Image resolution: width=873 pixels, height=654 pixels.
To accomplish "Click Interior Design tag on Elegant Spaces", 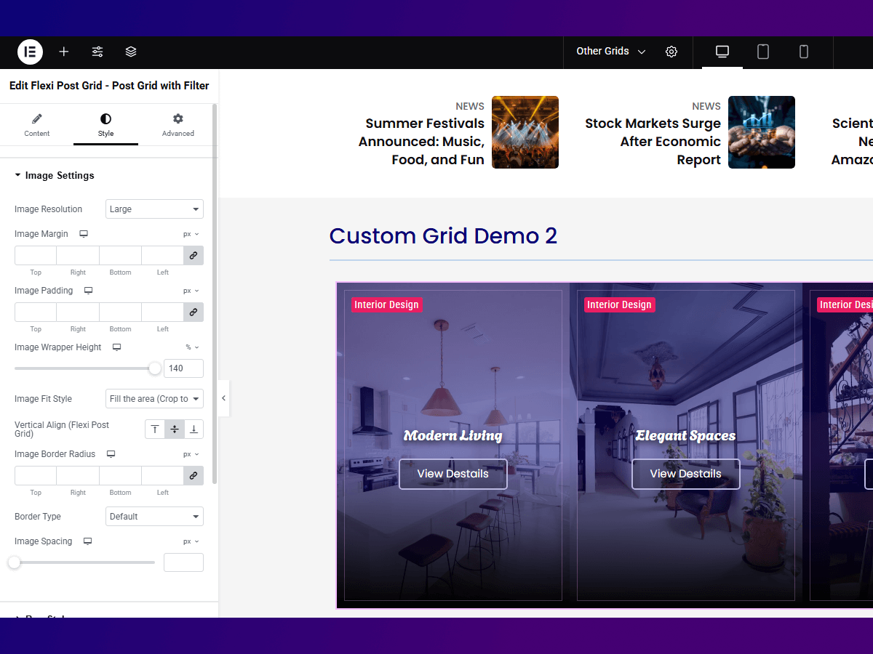I will coord(620,304).
